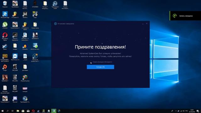Viewport: 201px width, 113px height.
Task: Open the Action Center notifications icon
Action: (x=198, y=111)
